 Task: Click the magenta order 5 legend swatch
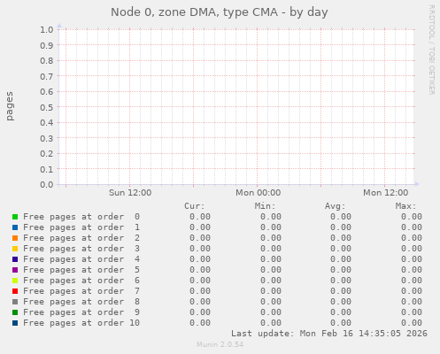pos(15,270)
